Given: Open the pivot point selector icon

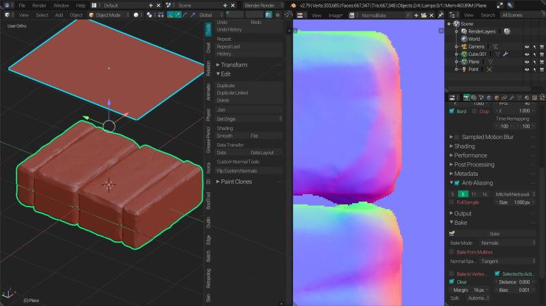Looking at the screenshot, I should click(149, 15).
